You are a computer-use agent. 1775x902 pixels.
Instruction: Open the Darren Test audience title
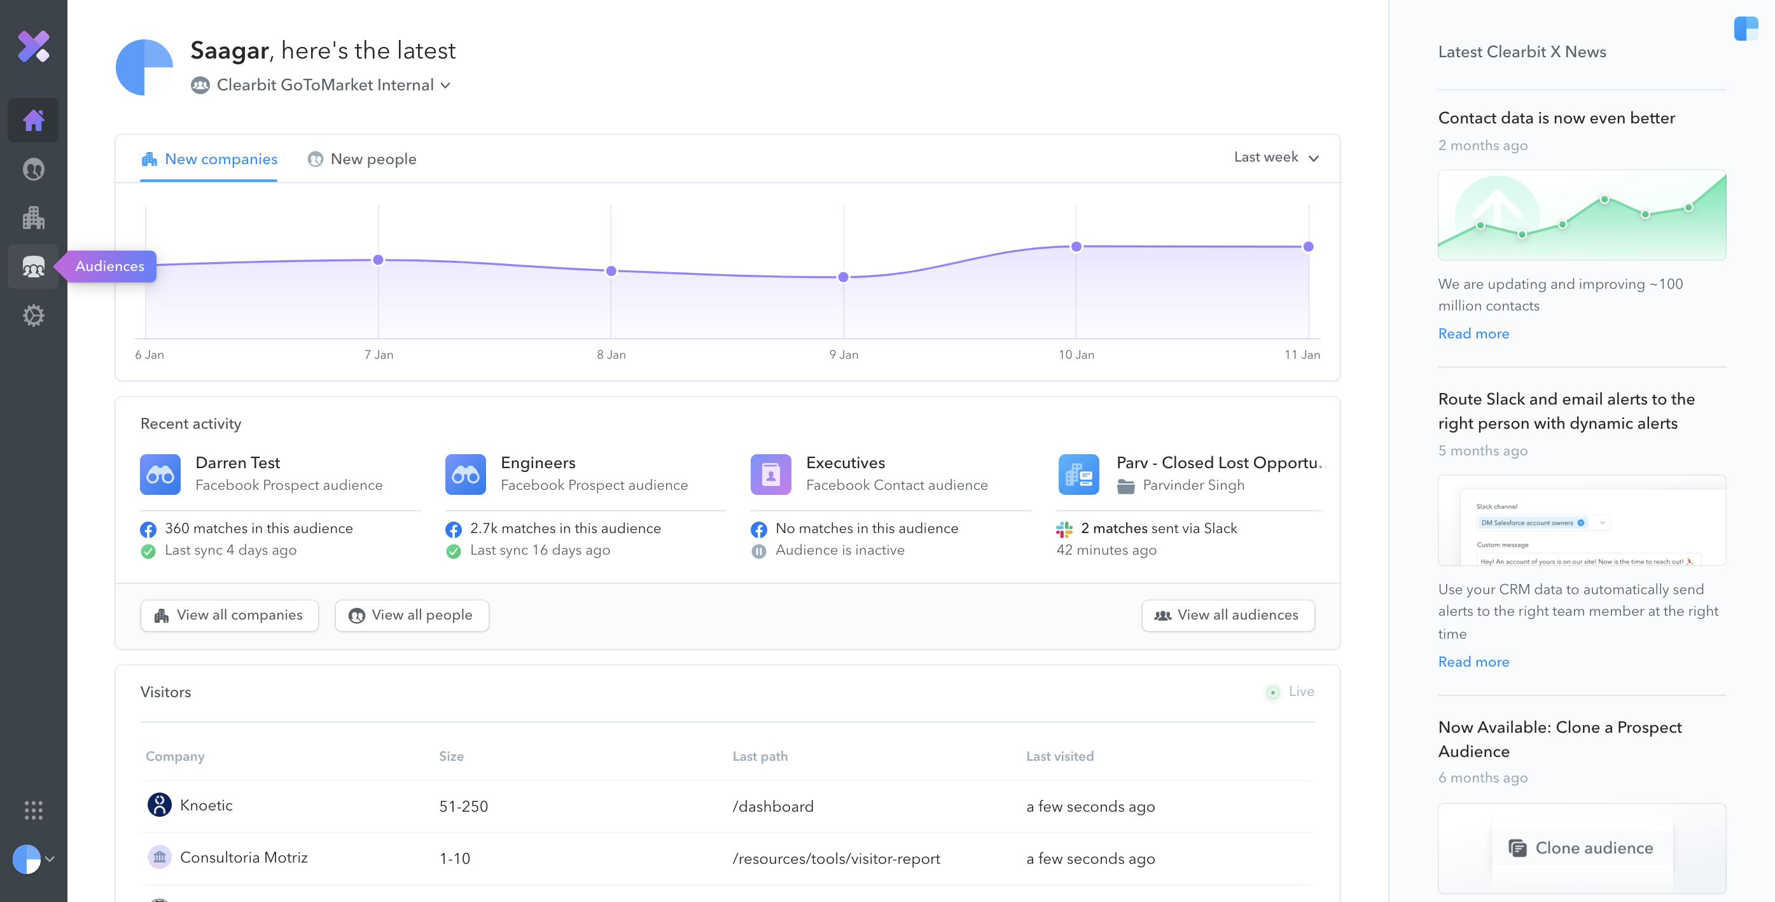click(238, 462)
